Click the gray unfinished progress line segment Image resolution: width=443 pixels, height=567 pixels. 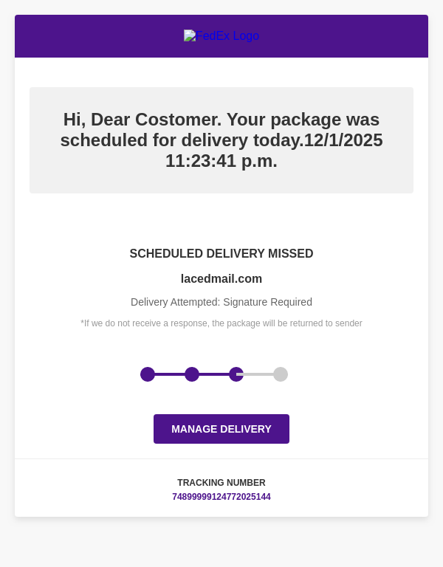tap(258, 374)
